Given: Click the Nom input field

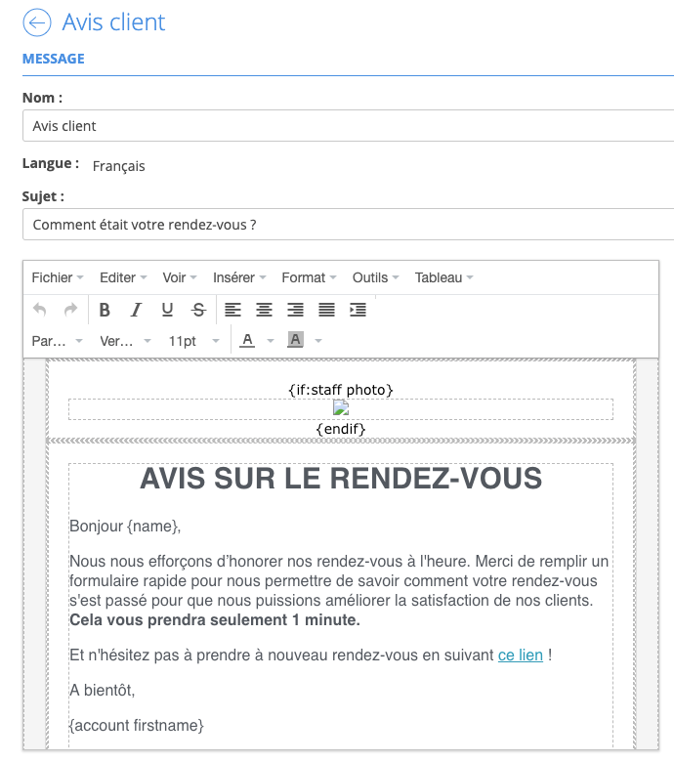Looking at the screenshot, I should click(348, 126).
